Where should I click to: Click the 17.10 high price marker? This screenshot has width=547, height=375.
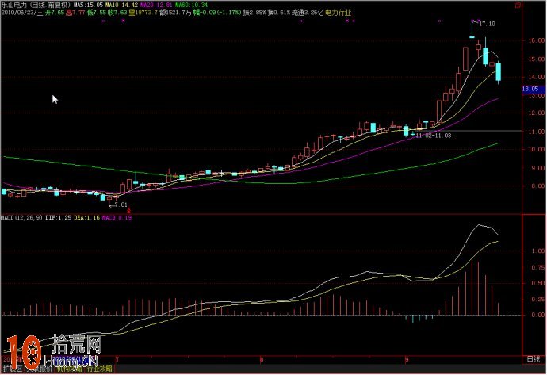tap(487, 25)
